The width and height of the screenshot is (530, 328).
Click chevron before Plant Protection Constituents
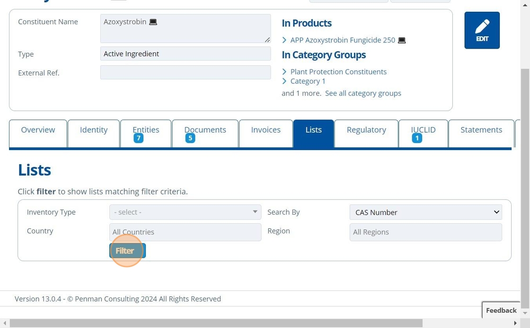point(284,72)
